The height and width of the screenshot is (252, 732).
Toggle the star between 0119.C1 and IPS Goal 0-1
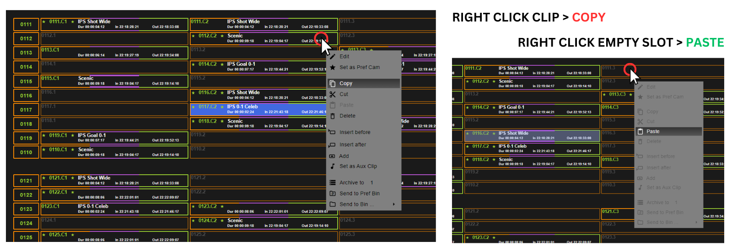click(x=72, y=135)
